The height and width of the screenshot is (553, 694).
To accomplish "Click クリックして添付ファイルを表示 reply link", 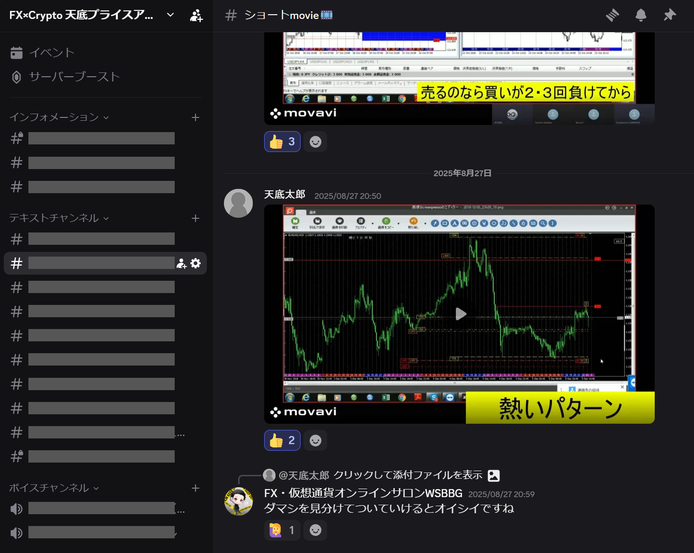I will pos(408,475).
